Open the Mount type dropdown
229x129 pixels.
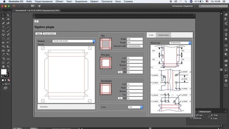pyautogui.click(x=180, y=43)
